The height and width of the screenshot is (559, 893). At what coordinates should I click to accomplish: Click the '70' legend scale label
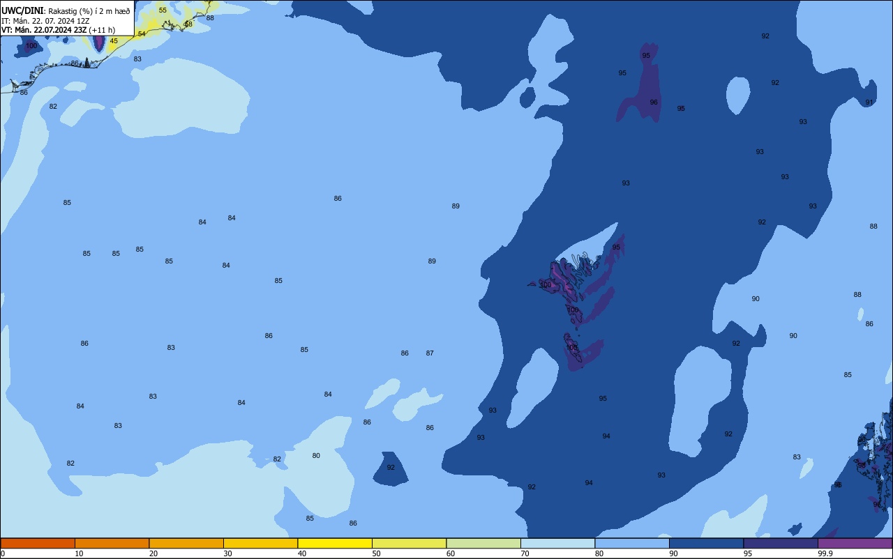(525, 553)
